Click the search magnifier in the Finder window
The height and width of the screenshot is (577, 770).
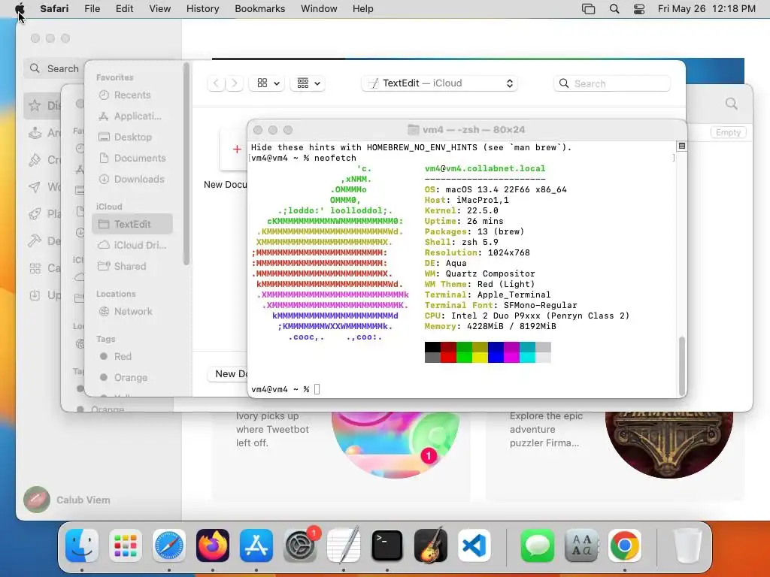[x=732, y=104]
